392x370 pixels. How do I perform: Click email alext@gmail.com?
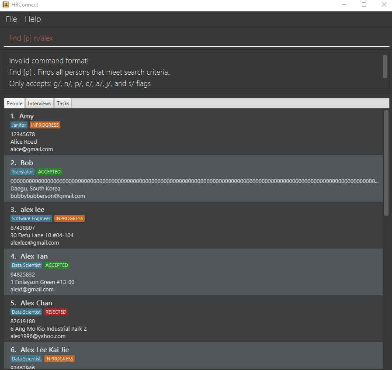click(x=32, y=289)
